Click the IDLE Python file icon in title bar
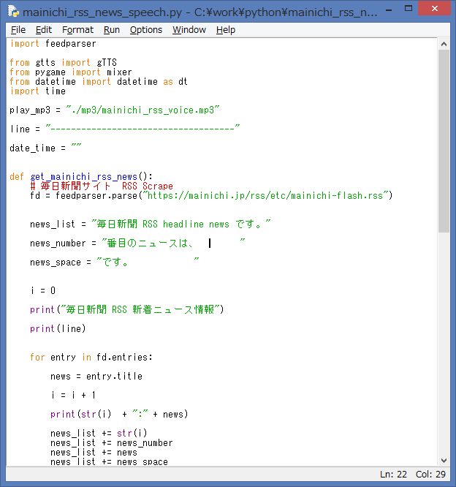Image resolution: width=456 pixels, height=487 pixels. (13, 12)
